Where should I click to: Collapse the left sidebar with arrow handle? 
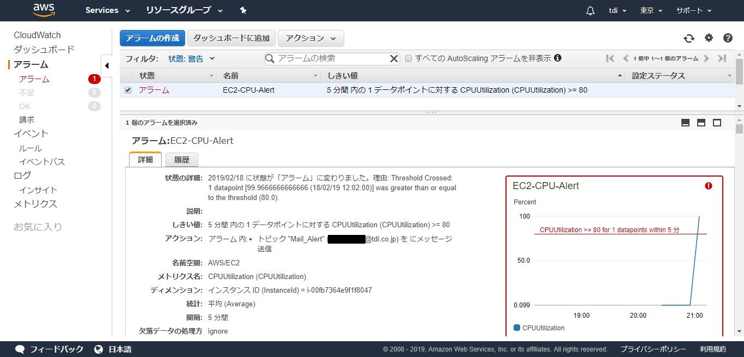[107, 65]
